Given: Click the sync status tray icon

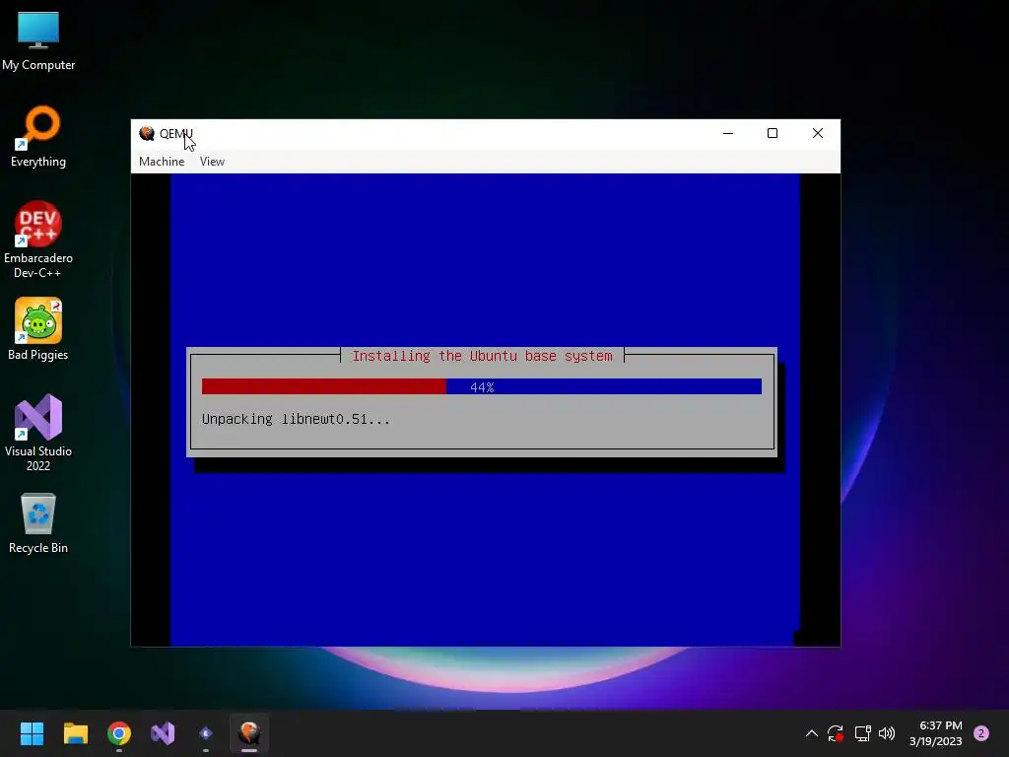Looking at the screenshot, I should pos(836,733).
